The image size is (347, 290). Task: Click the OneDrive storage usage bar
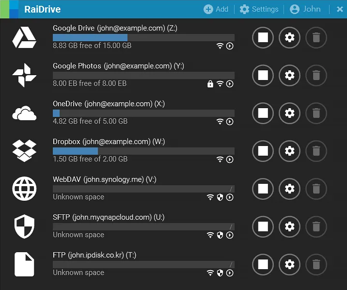point(143,113)
